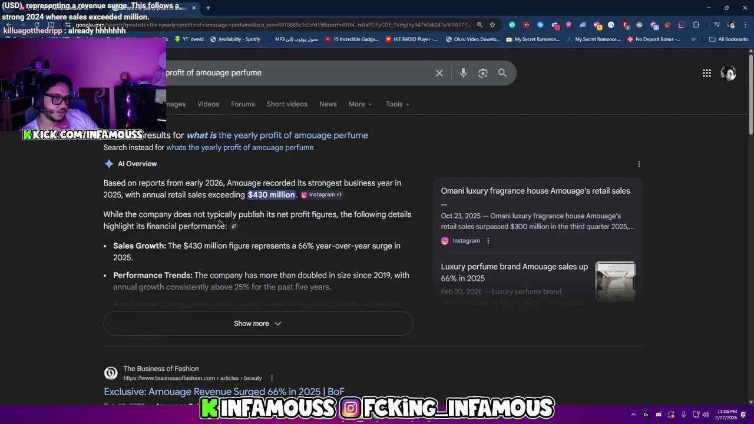Open the 'HIT RADIO Player' bookmark
This screenshot has width=754, height=424.
411,39
